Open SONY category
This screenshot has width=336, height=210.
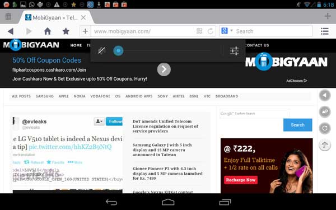click(x=162, y=96)
